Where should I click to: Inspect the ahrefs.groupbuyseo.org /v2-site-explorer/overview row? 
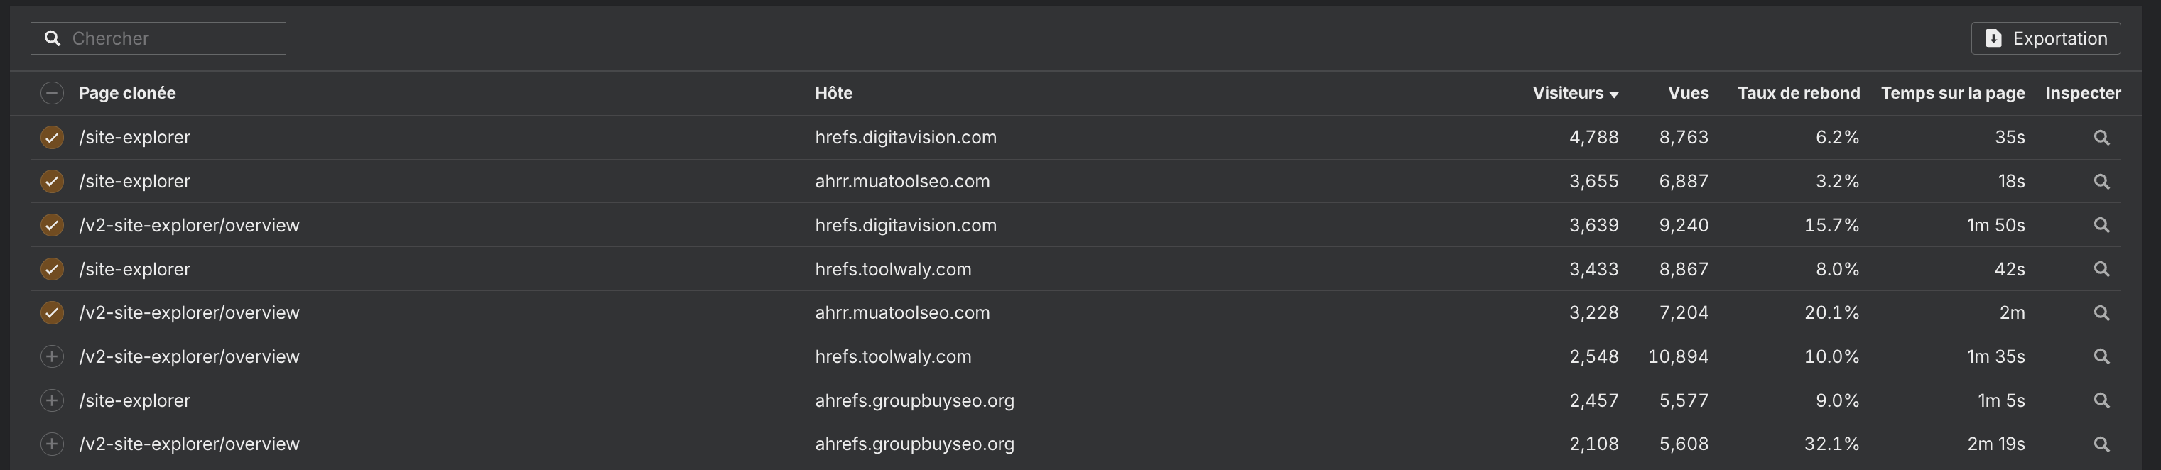pos(2102,444)
